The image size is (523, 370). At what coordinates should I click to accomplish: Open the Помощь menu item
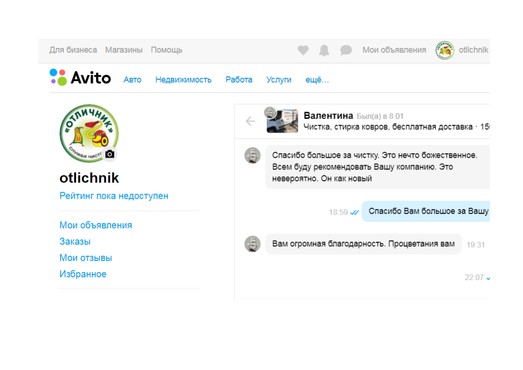pyautogui.click(x=166, y=49)
